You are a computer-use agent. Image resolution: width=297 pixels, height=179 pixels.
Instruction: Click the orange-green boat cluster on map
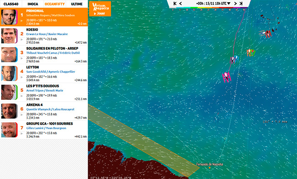point(251,53)
